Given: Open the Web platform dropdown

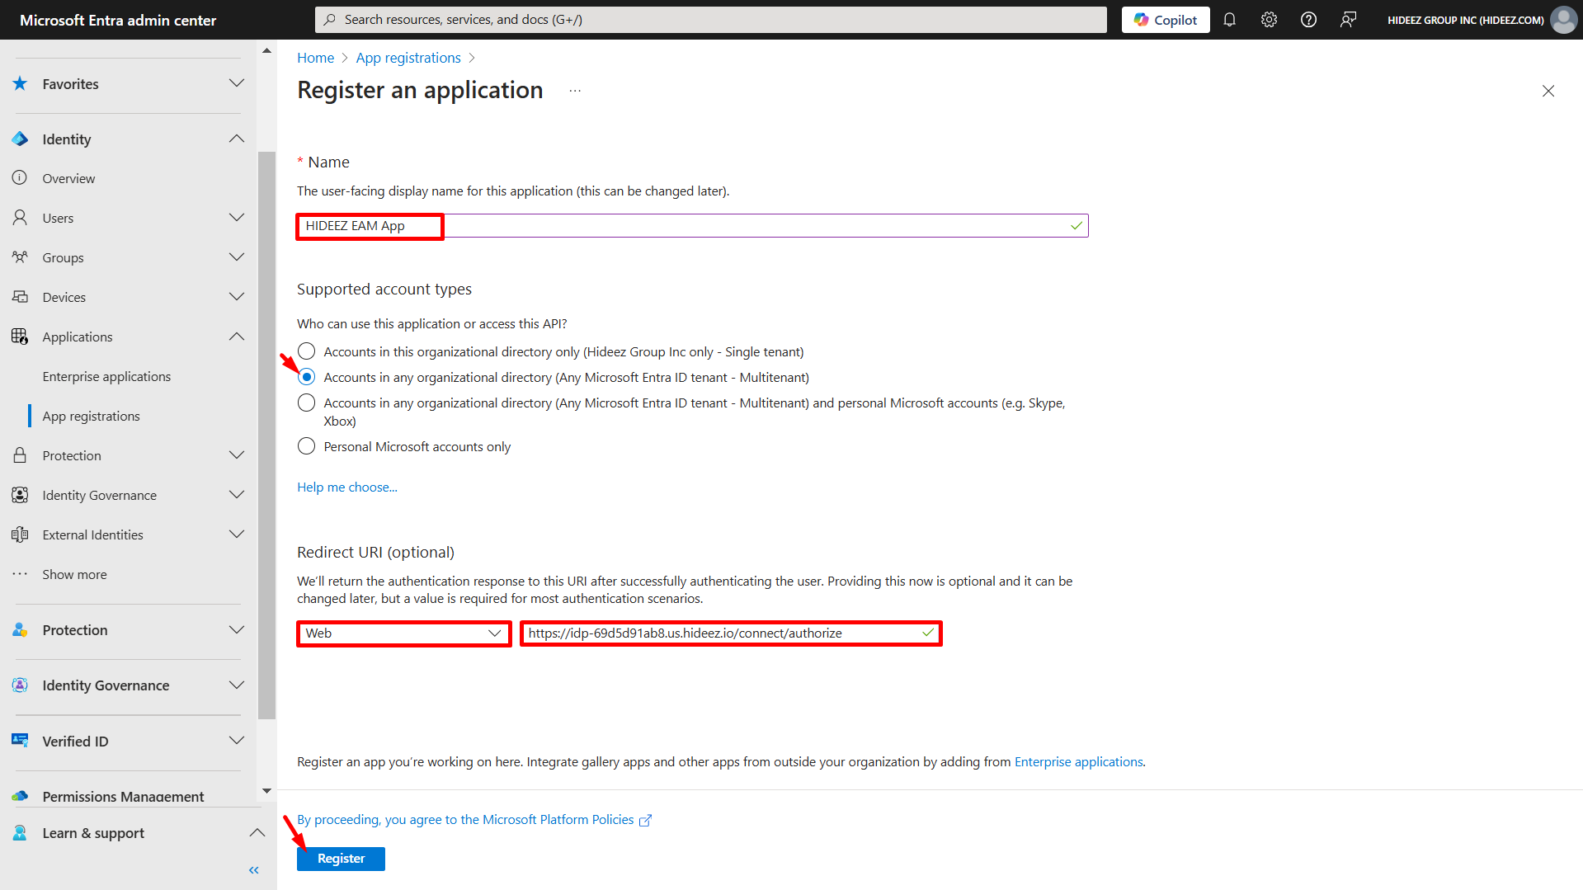Looking at the screenshot, I should point(403,633).
